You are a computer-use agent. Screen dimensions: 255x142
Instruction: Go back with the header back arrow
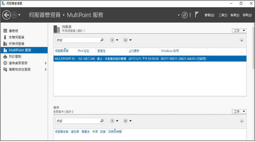(x=7, y=15)
